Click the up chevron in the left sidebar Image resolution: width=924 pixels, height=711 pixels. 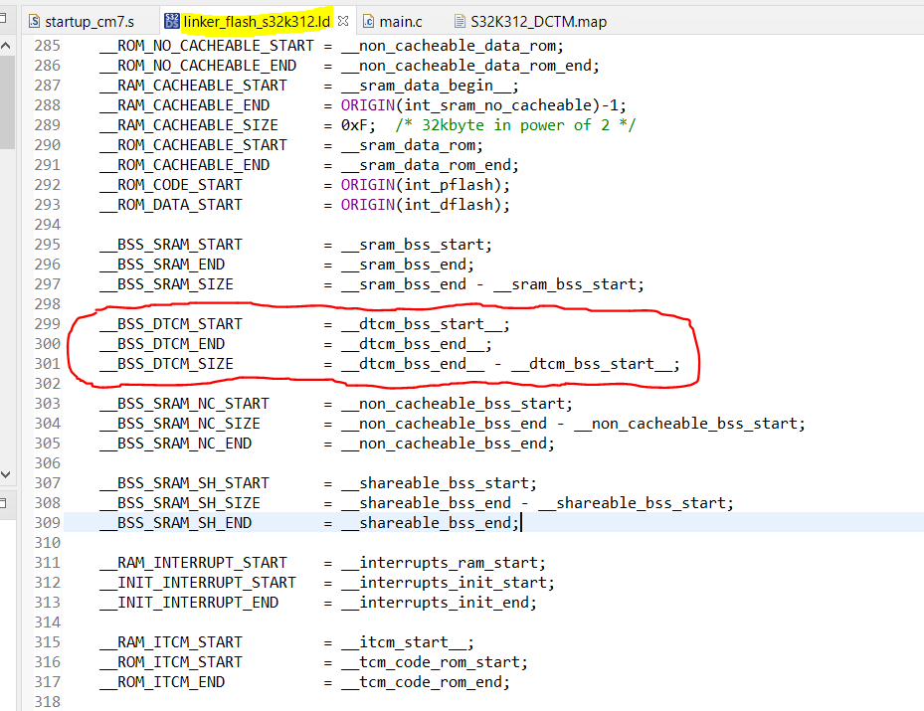pyautogui.click(x=7, y=44)
